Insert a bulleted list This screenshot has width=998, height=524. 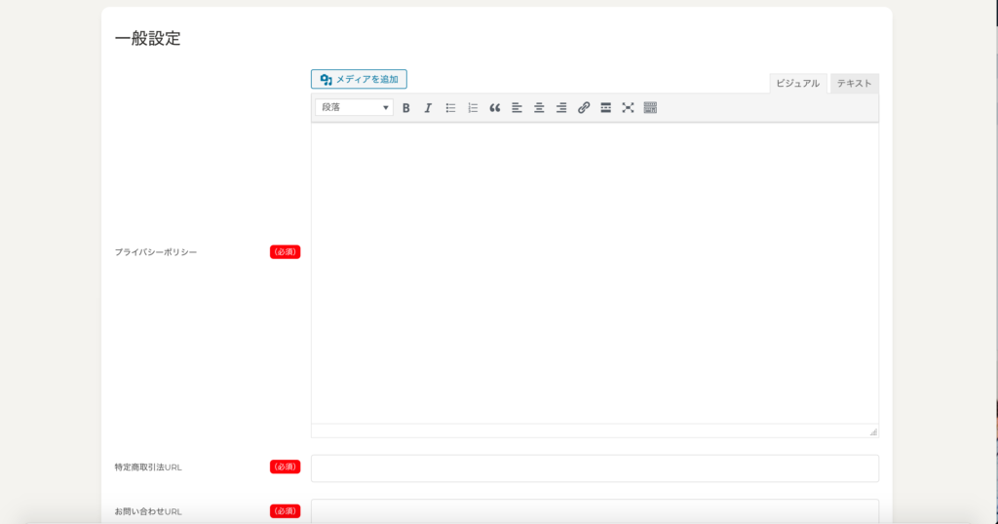point(450,108)
